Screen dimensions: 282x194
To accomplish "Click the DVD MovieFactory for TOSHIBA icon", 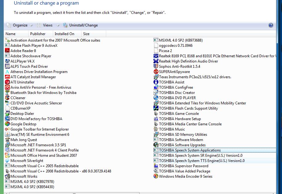I will (x=7, y=119).
